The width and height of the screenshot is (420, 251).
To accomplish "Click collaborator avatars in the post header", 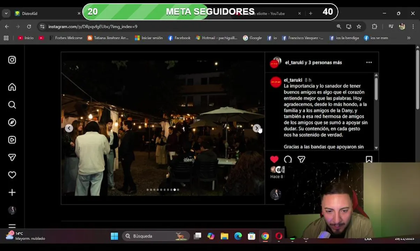I will tap(276, 62).
